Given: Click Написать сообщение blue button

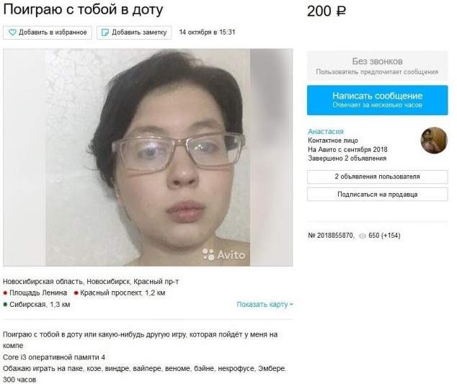Looking at the screenshot, I should coord(377,100).
